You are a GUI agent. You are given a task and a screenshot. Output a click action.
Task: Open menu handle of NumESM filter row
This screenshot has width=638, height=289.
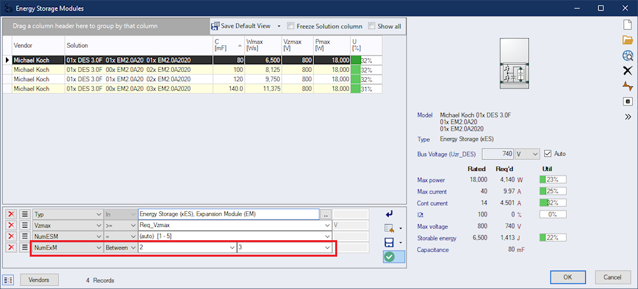pos(24,236)
